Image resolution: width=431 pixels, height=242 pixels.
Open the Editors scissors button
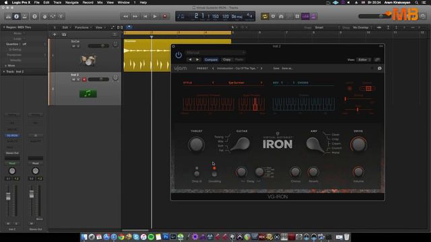tap(61, 16)
